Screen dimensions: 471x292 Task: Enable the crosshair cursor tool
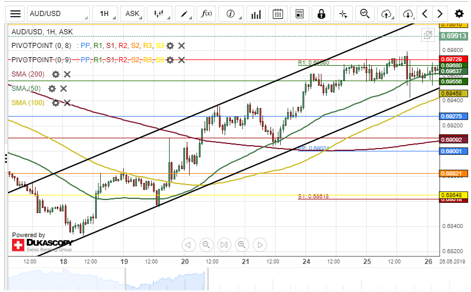point(343,14)
